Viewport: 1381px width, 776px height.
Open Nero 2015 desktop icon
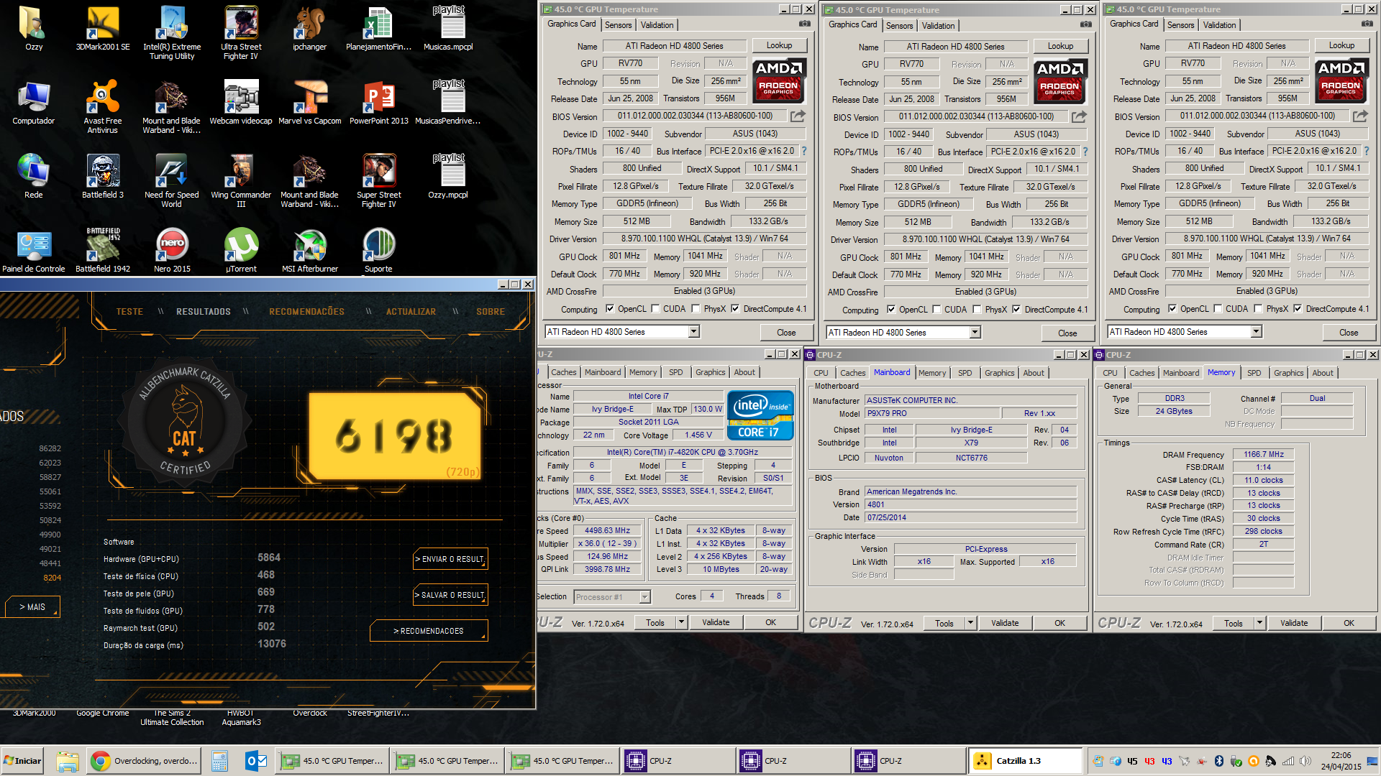pyautogui.click(x=172, y=251)
